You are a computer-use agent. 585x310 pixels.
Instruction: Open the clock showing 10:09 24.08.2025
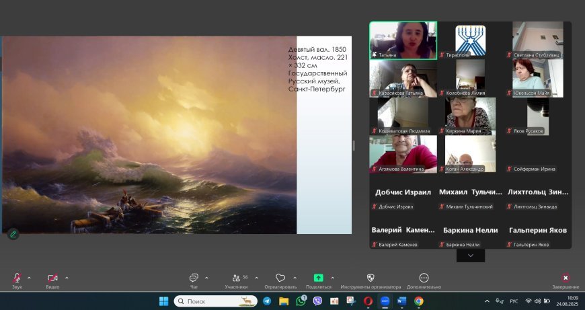568,301
